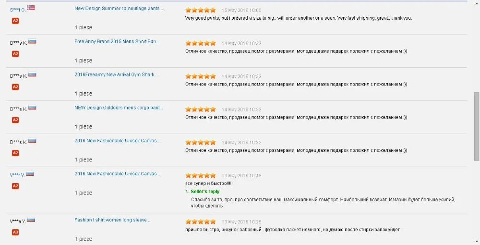Open Free Army Brand 2015 Mens Short Pan link
The image size is (480, 245).
(x=117, y=42)
